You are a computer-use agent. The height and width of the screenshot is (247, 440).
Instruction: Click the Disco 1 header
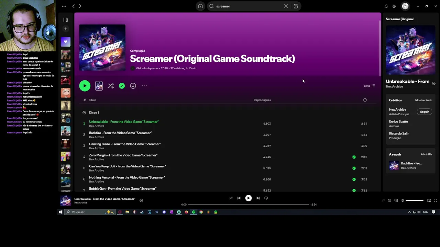tap(94, 113)
